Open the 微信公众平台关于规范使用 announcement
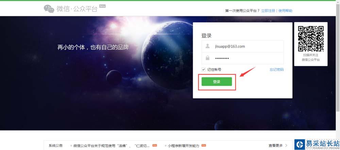This screenshot has width=340, height=150. tap(111, 146)
